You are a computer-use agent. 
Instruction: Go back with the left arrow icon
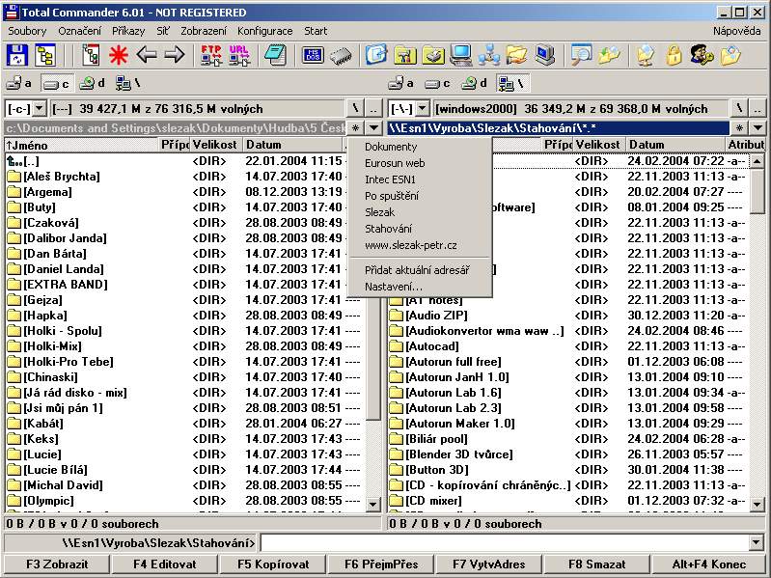click(147, 55)
